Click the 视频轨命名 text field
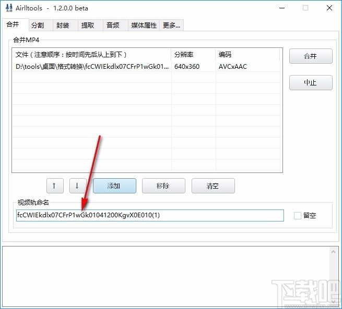The image size is (342, 309). 150,215
